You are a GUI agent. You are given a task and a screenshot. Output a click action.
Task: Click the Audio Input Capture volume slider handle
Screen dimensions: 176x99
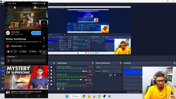pyautogui.click(x=83, y=71)
